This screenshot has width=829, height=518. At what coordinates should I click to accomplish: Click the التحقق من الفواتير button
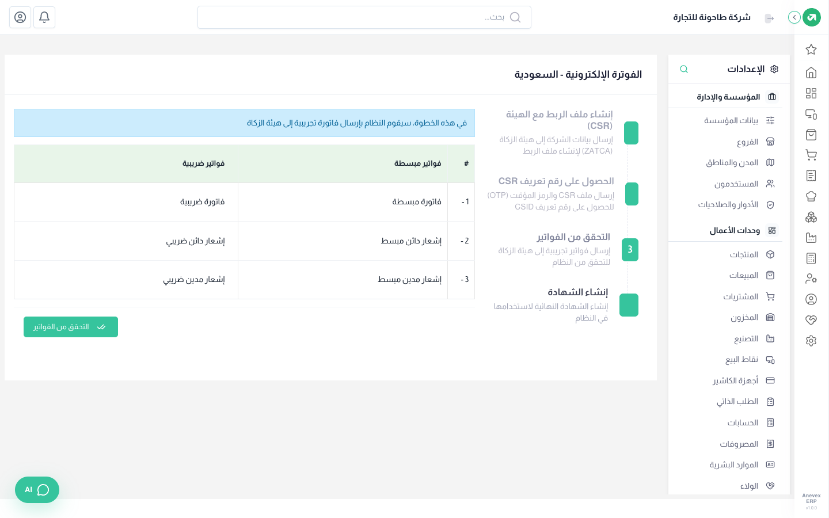coord(71,327)
